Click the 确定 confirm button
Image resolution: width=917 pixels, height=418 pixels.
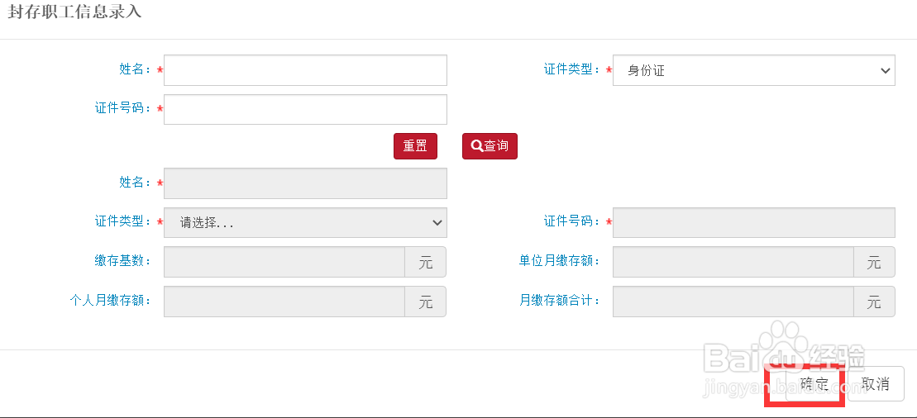[814, 383]
